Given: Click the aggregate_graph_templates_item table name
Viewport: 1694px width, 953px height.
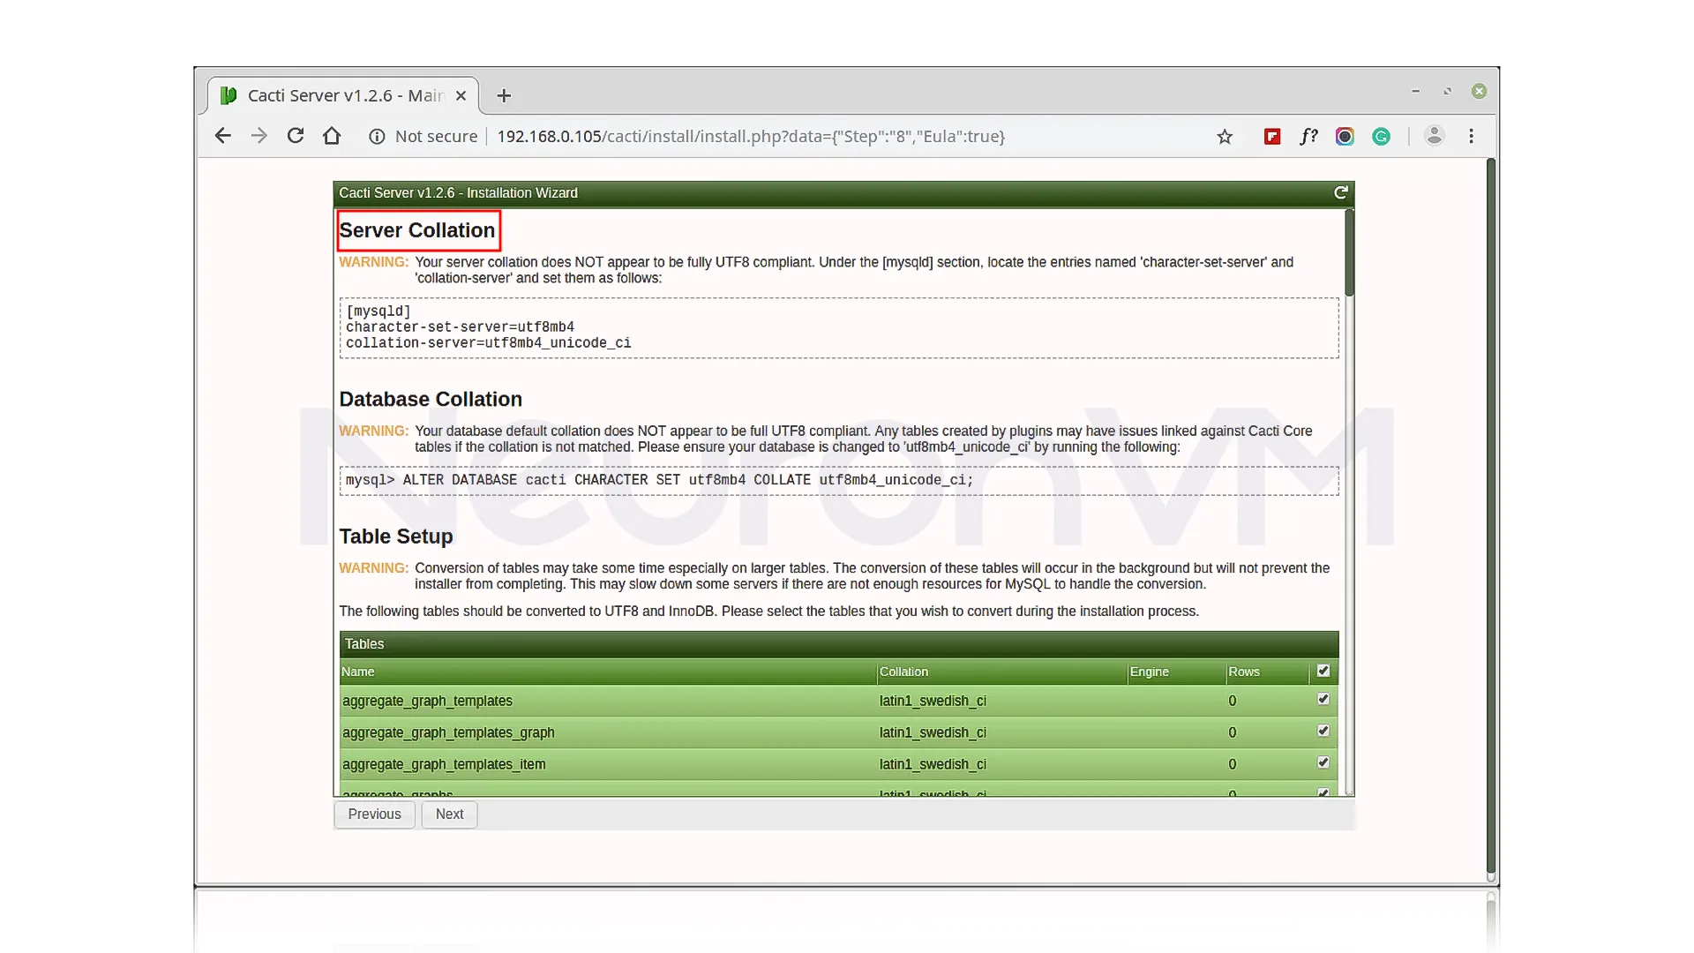Looking at the screenshot, I should click(x=444, y=764).
